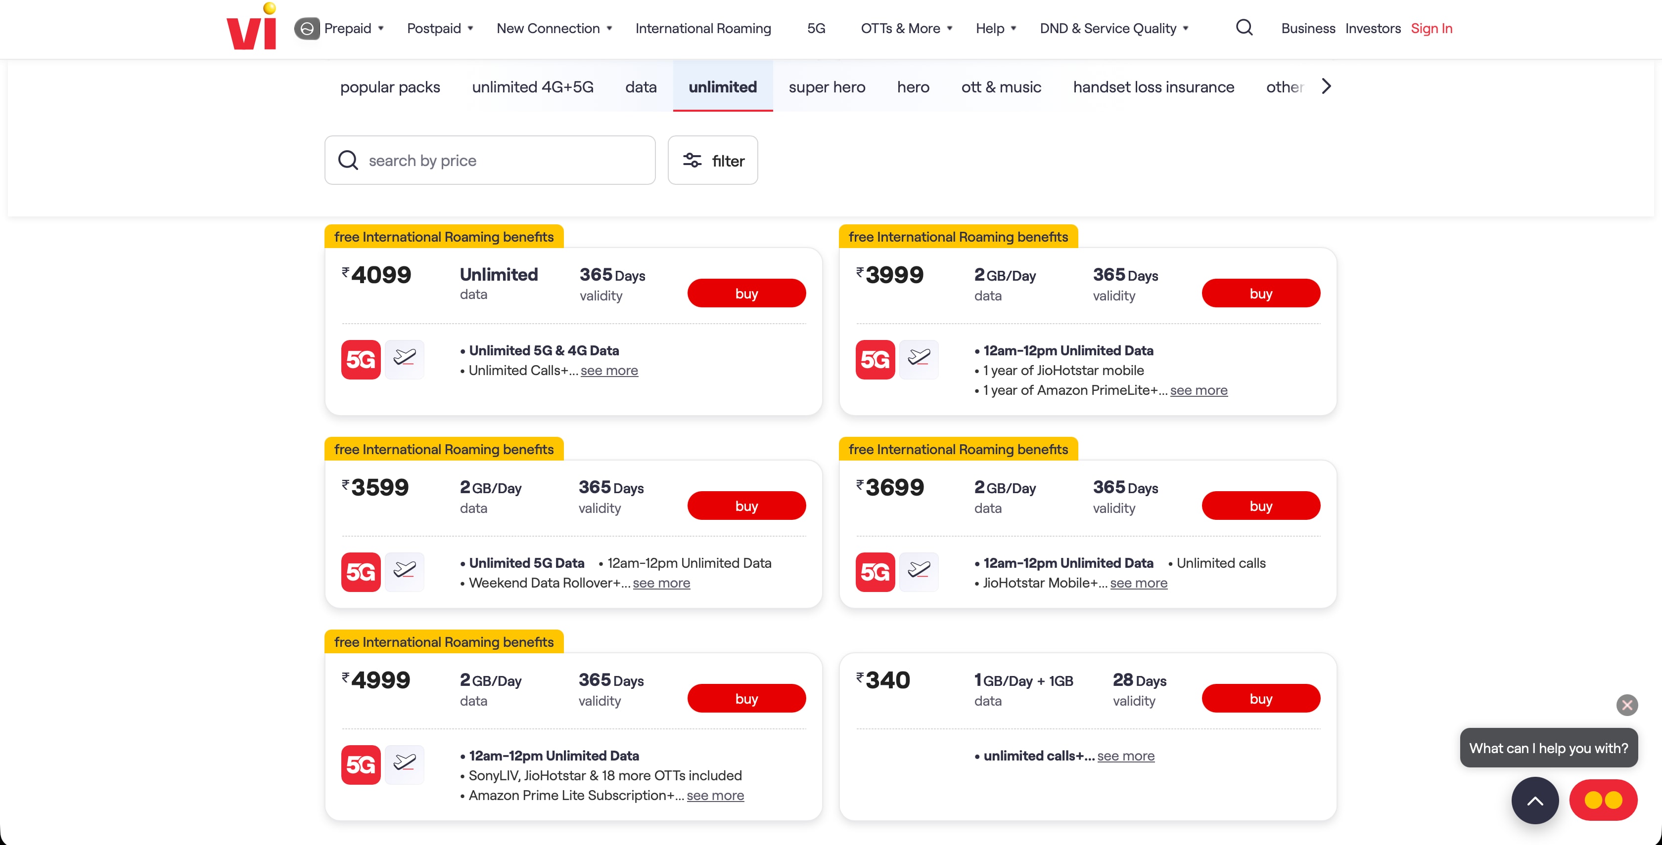Switch to the unlimited 4G+5G tab
This screenshot has width=1662, height=845.
point(532,87)
